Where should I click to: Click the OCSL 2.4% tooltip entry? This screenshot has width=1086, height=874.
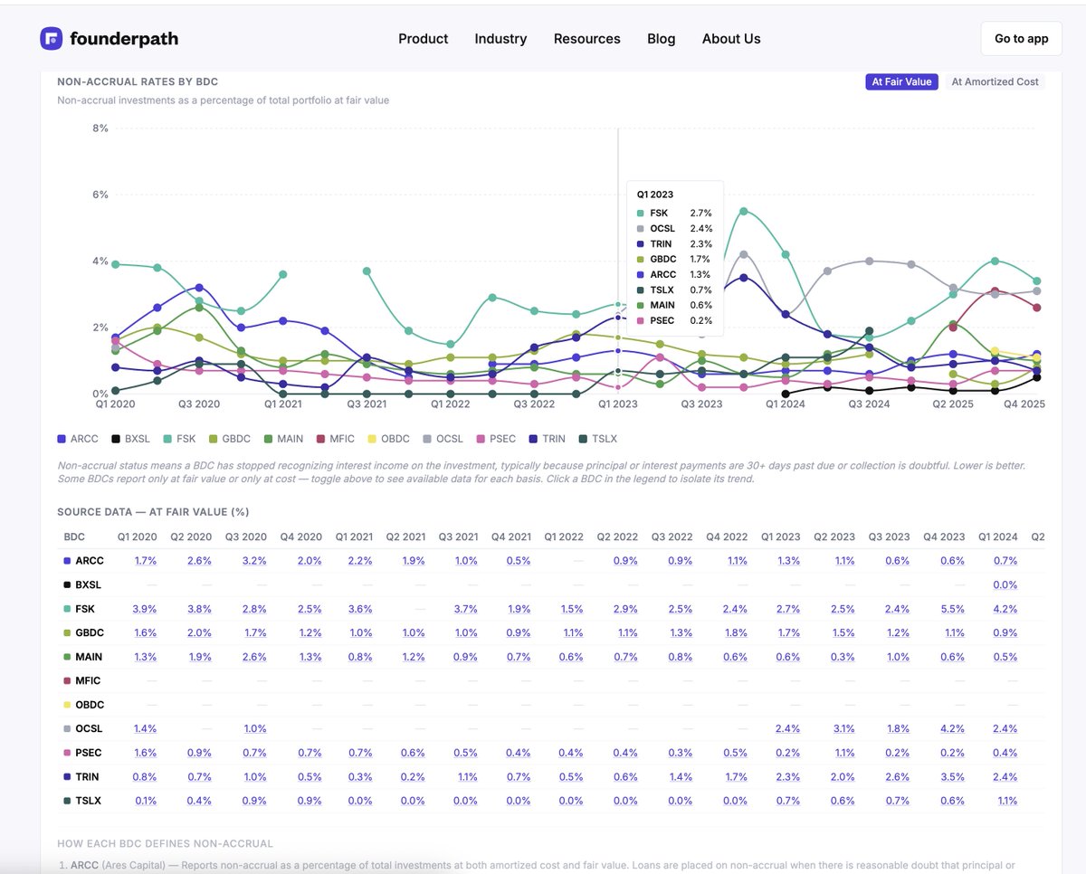[x=674, y=229]
